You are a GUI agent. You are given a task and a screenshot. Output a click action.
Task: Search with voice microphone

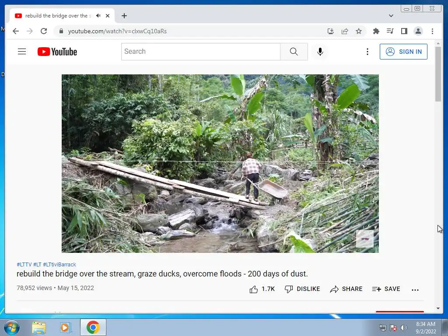tap(320, 52)
